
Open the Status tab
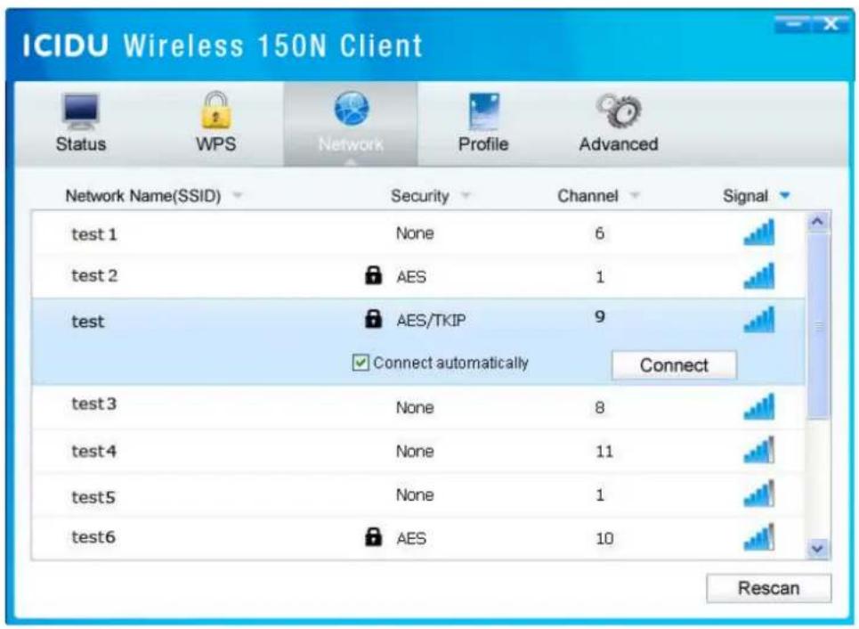80,124
